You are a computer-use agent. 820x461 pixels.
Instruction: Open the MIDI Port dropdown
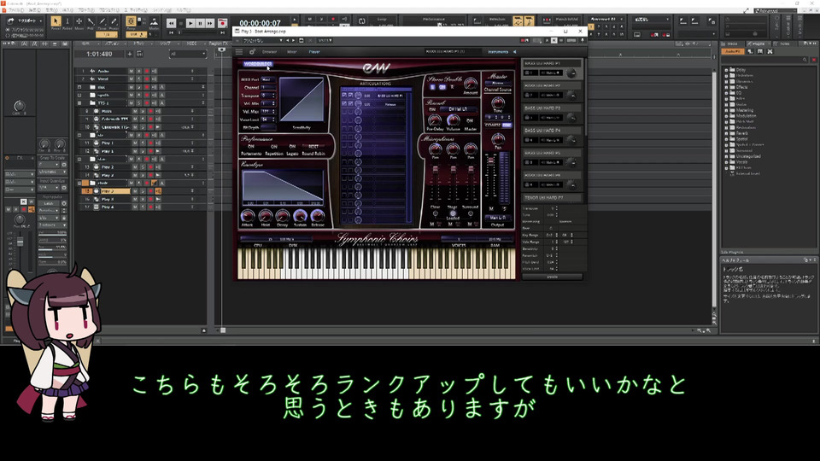tap(268, 79)
